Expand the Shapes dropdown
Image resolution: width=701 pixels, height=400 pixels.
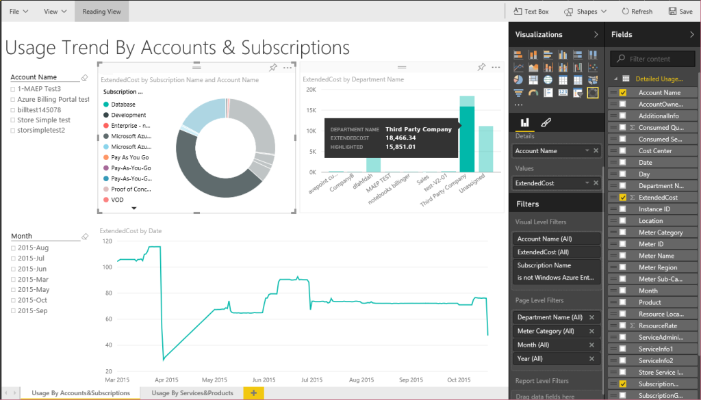pos(586,12)
